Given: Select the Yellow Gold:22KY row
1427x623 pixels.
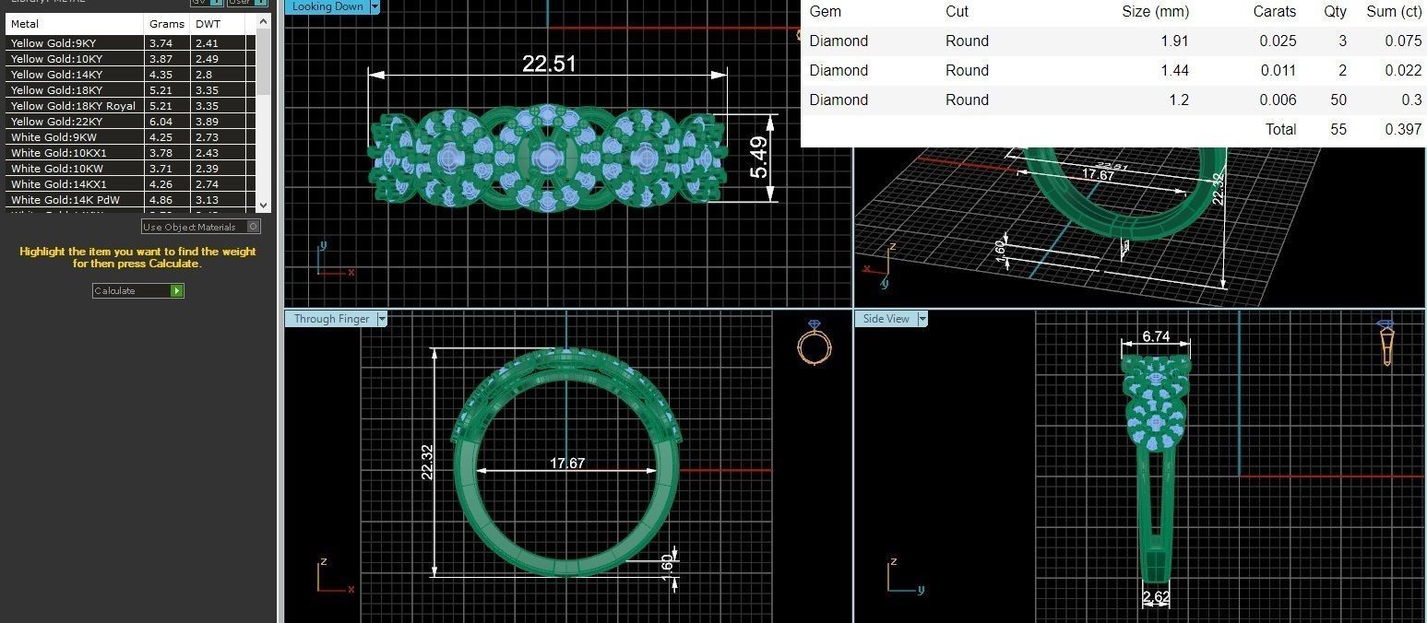Looking at the screenshot, I should point(130,122).
